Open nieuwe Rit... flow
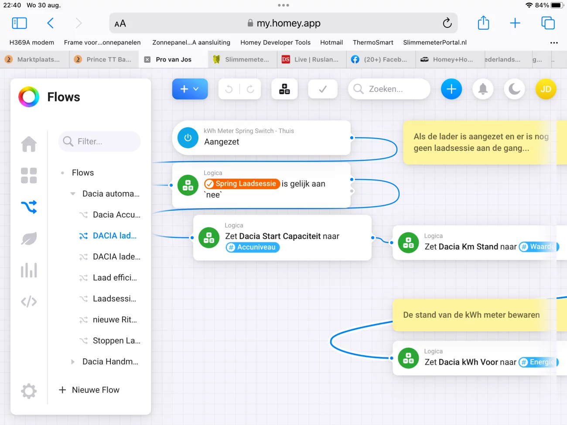 (x=108, y=320)
